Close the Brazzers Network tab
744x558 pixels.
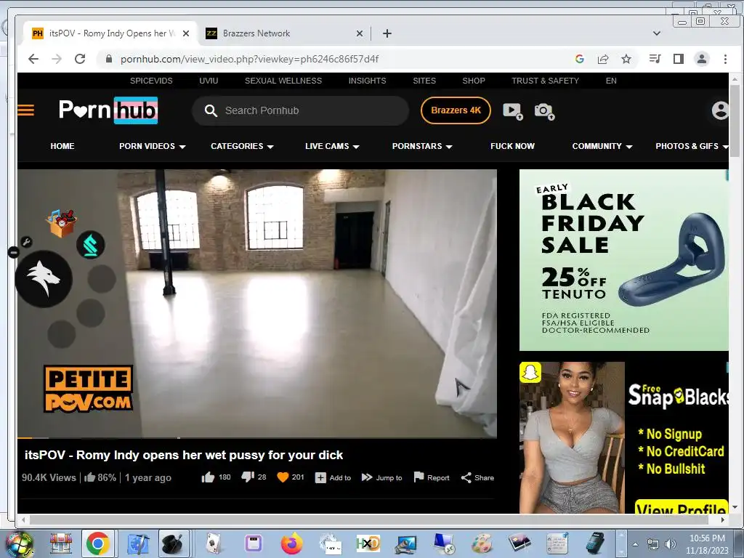pyautogui.click(x=360, y=33)
